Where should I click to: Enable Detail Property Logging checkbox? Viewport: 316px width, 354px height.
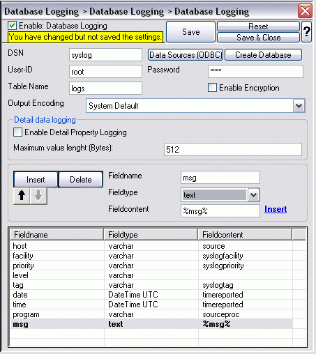click(x=18, y=132)
